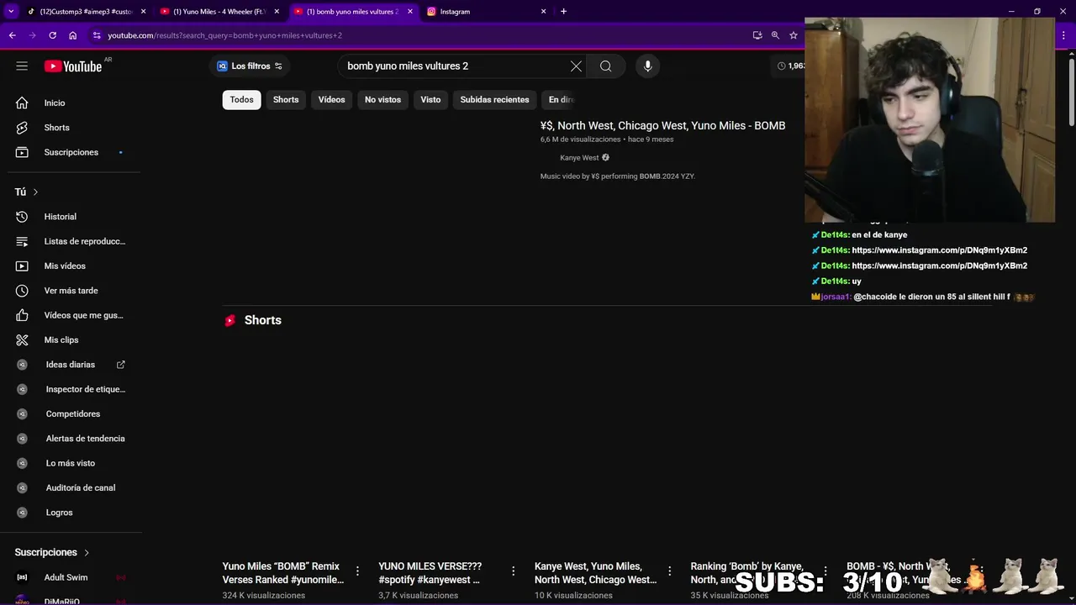
Task: Open the YouTube hamburger guide menu
Action: [x=22, y=66]
